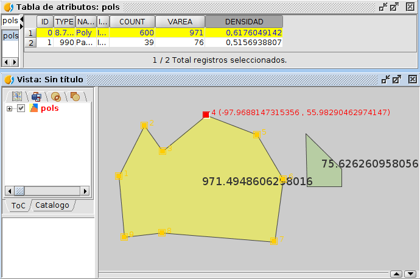Viewport: 420px width, 279px height.
Task: Maximize the Tabla de atributos panel
Action: click(x=396, y=7)
